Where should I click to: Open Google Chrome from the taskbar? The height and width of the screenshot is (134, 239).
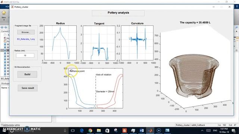point(90,131)
